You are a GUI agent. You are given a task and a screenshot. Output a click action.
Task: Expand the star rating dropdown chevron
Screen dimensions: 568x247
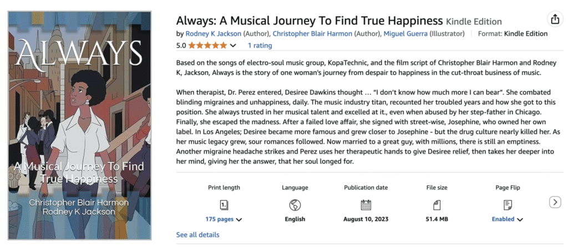(x=233, y=46)
